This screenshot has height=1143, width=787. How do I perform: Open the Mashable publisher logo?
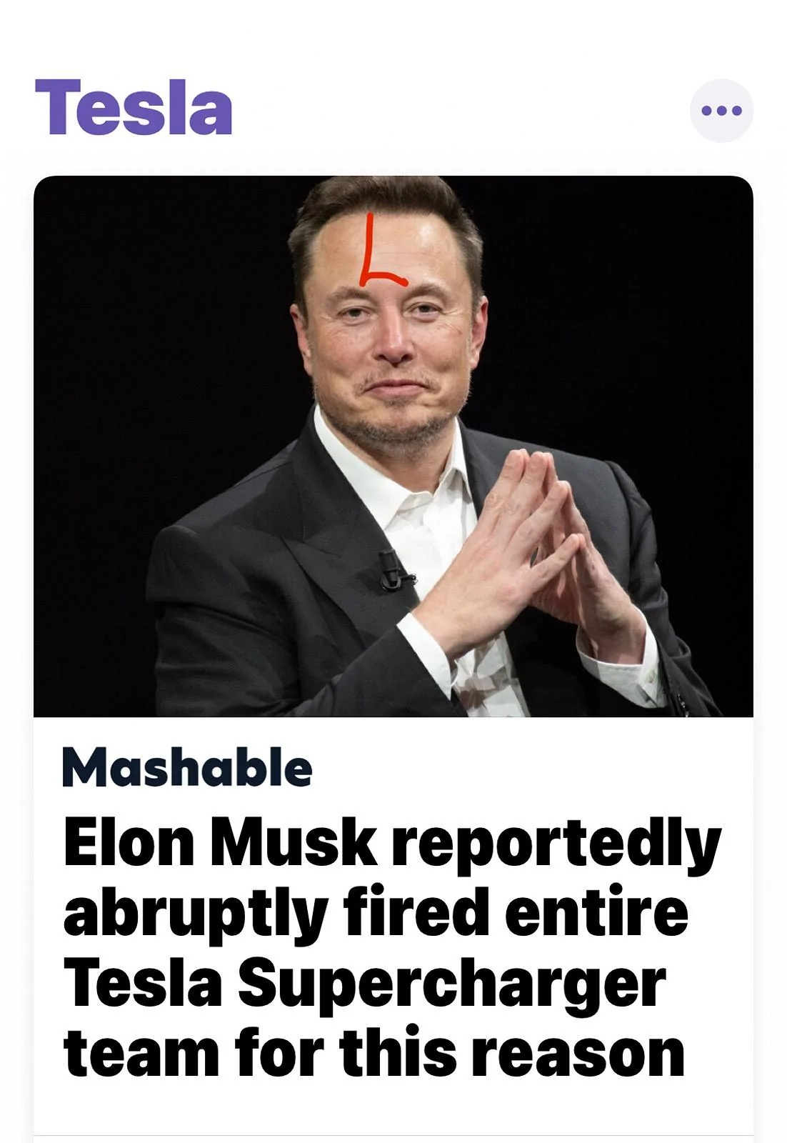187,767
